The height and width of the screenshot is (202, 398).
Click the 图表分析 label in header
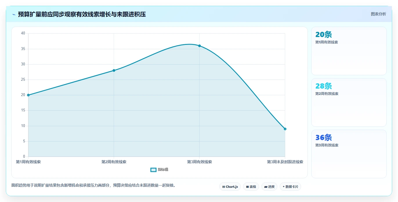tap(378, 14)
